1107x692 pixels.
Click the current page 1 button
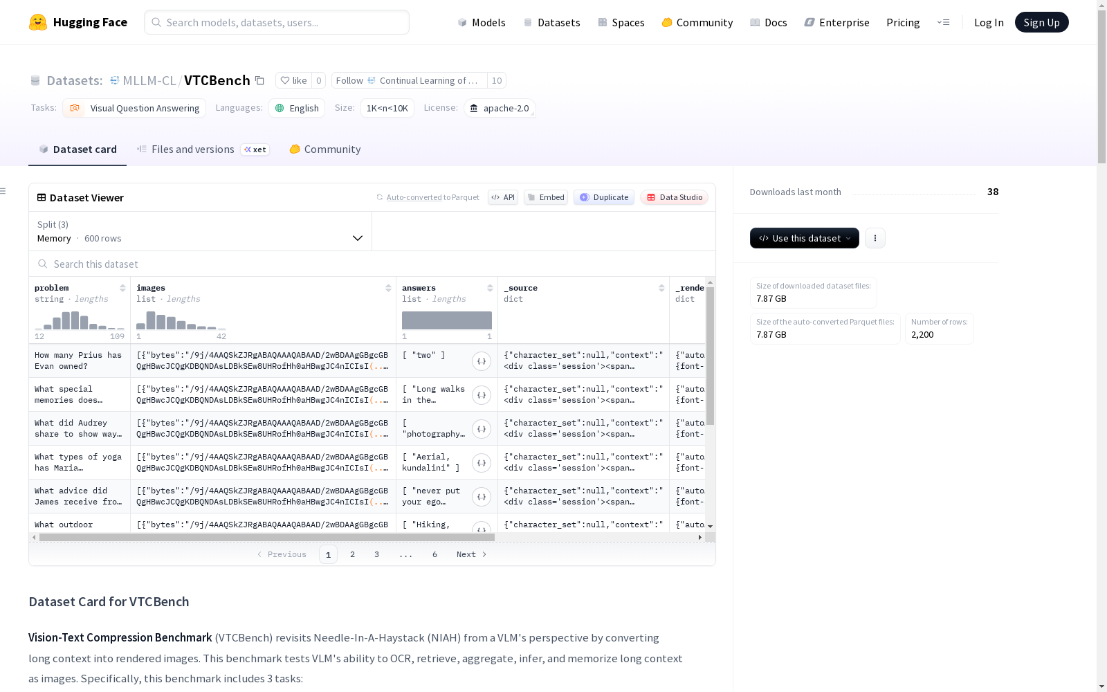(x=328, y=554)
